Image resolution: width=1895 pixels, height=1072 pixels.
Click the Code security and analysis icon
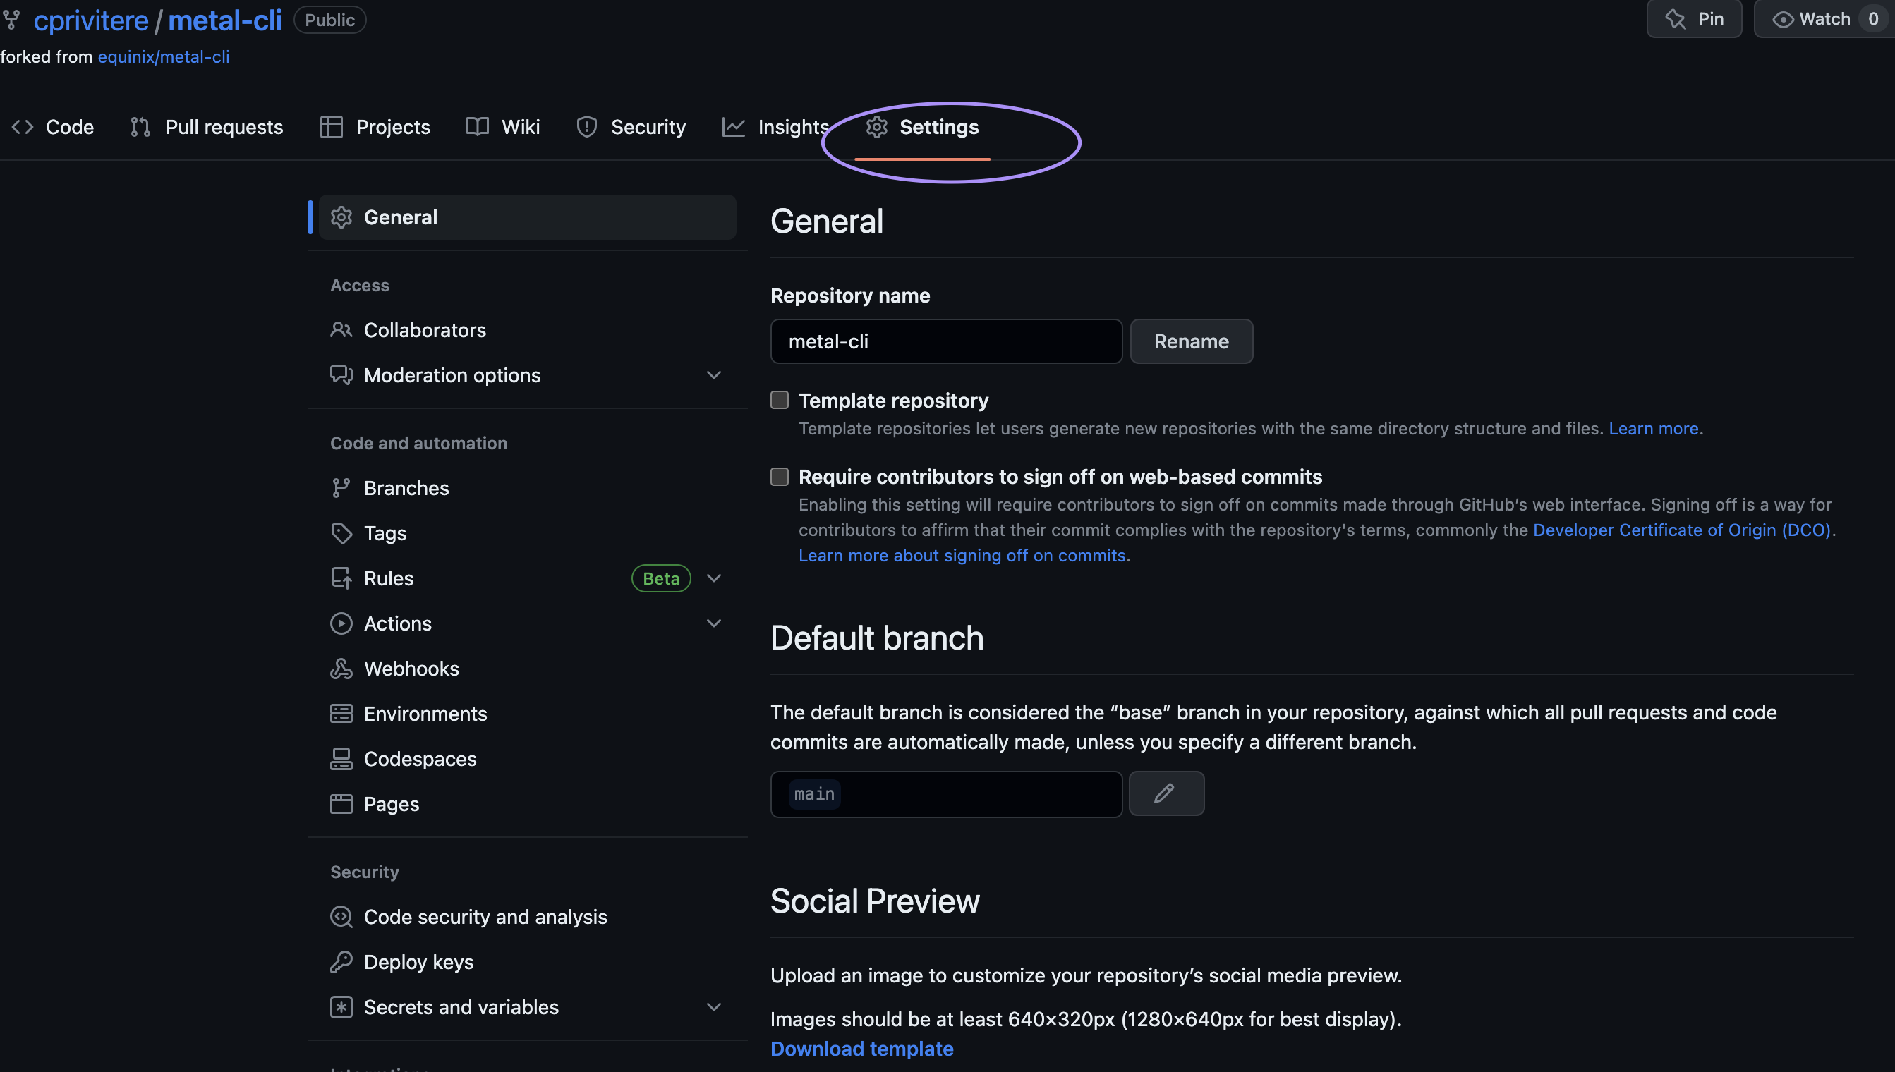click(x=341, y=917)
